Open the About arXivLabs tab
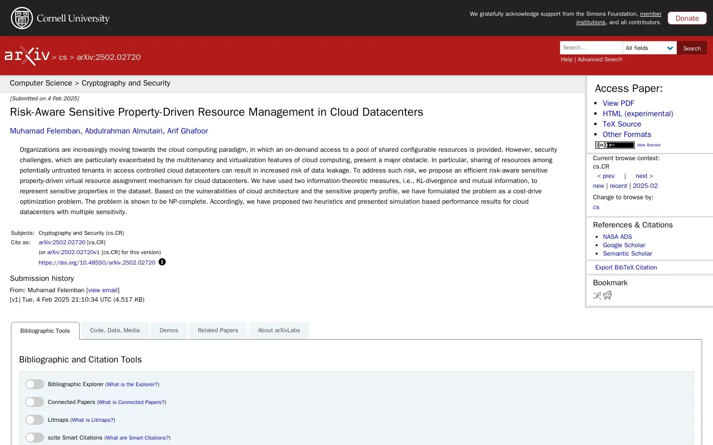 [279, 330]
